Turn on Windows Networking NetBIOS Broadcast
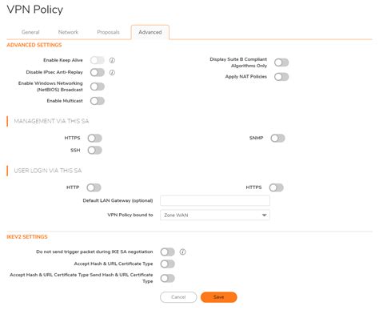Viewport: 379px width, 310px height. tap(98, 87)
